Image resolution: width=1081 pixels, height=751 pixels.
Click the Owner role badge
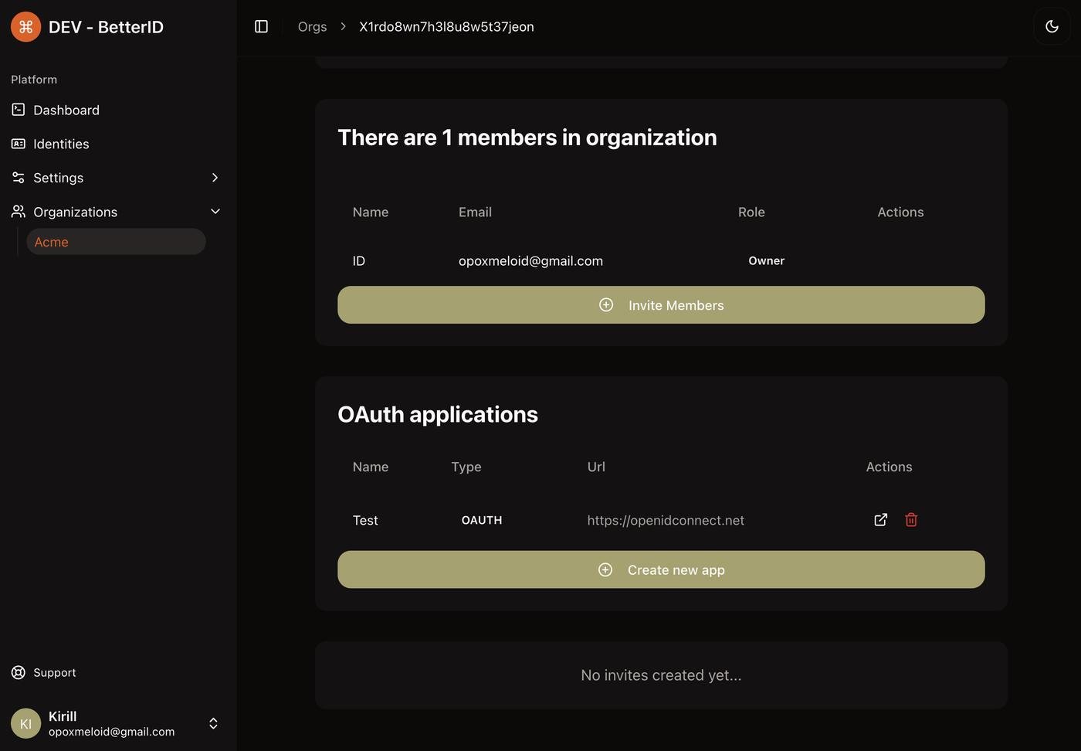(766, 261)
